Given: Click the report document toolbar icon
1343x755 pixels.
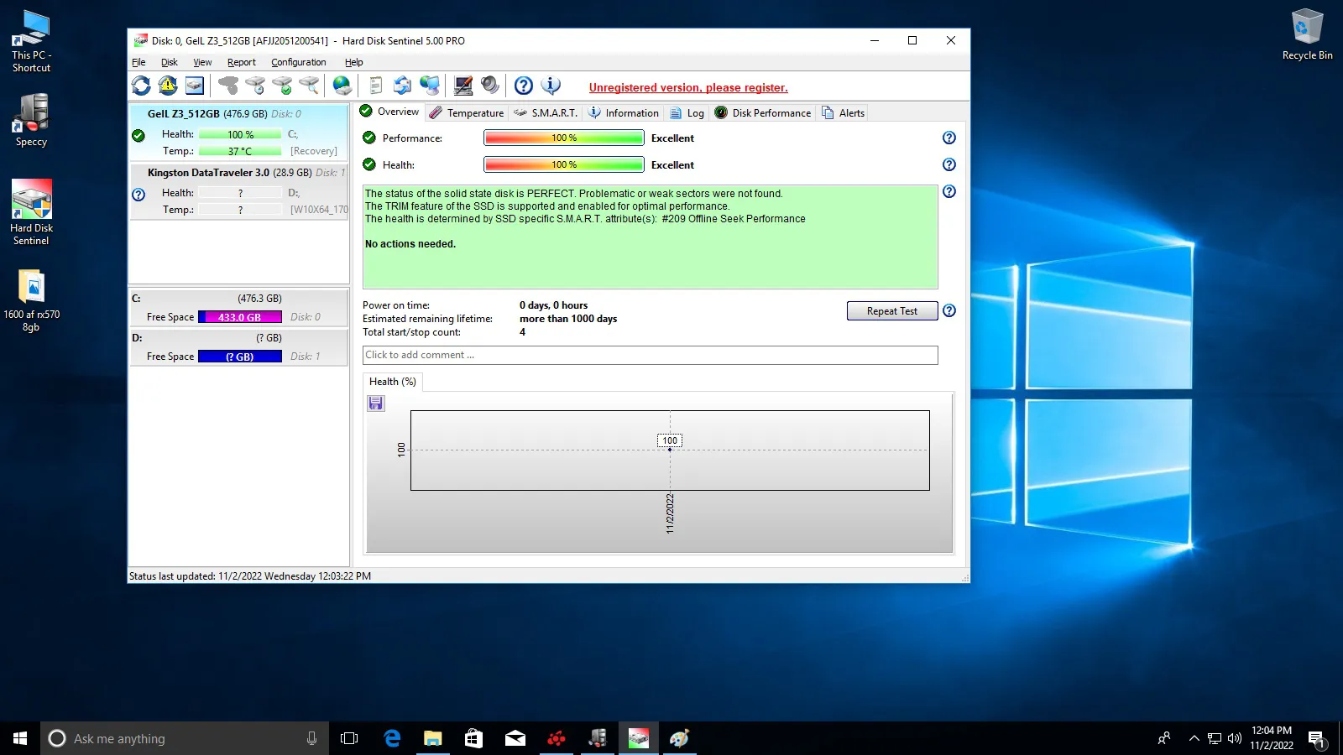Looking at the screenshot, I should coord(376,86).
